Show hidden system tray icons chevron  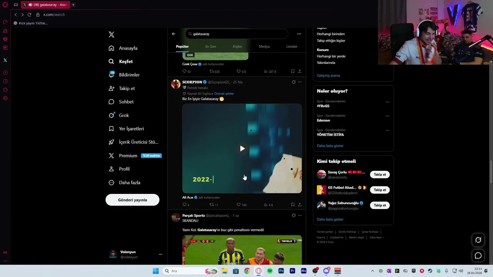pyautogui.click(x=372, y=271)
